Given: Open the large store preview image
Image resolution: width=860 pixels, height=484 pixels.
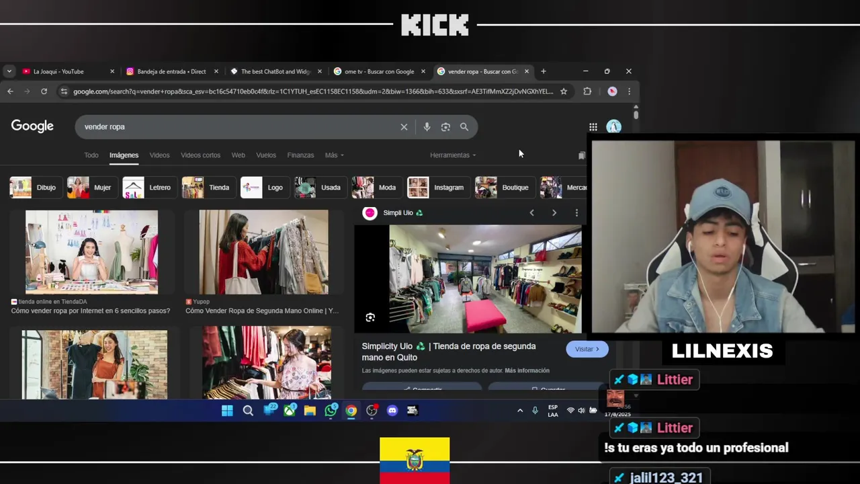Looking at the screenshot, I should pyautogui.click(x=485, y=279).
